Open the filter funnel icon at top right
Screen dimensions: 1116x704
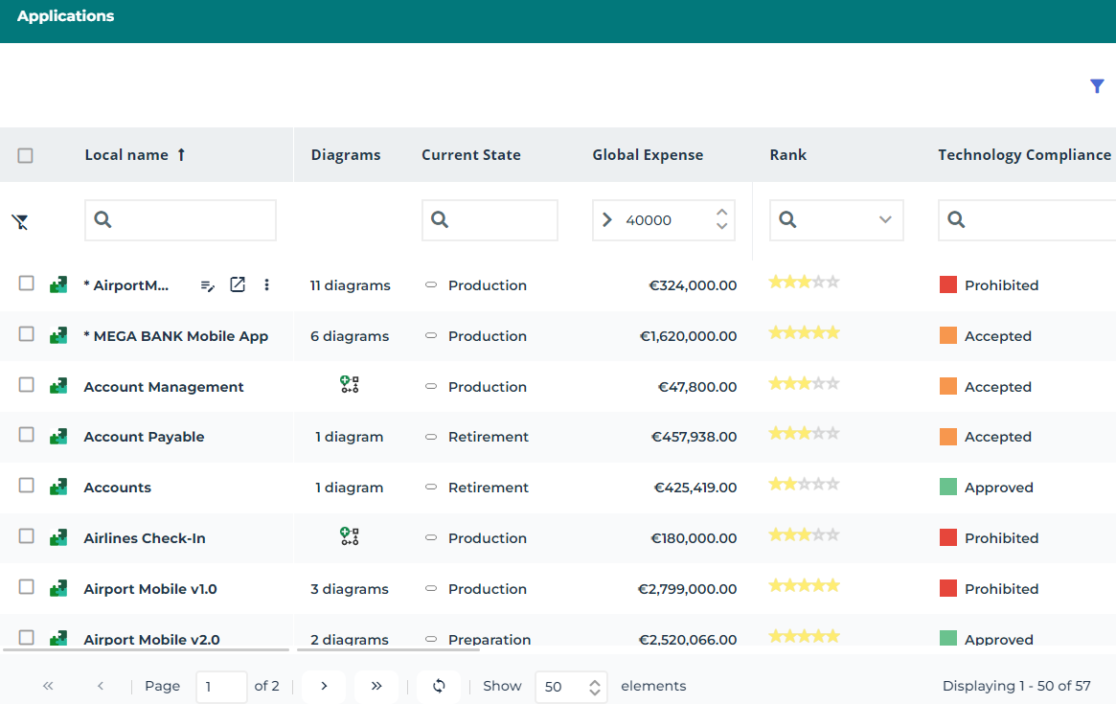click(1097, 86)
